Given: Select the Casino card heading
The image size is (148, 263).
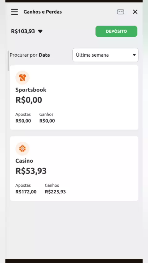Looking at the screenshot, I should [24, 161].
